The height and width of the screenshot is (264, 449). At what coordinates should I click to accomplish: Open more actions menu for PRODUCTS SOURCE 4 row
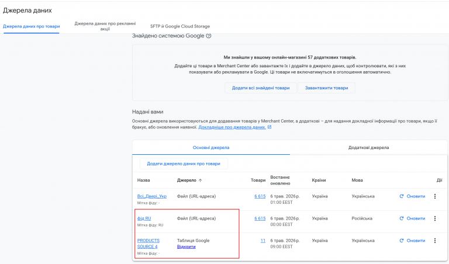[x=435, y=241]
